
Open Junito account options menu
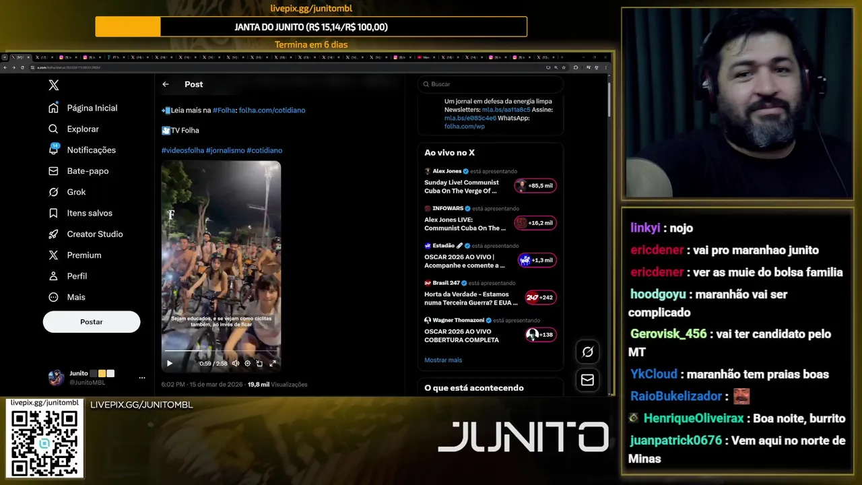(x=141, y=378)
